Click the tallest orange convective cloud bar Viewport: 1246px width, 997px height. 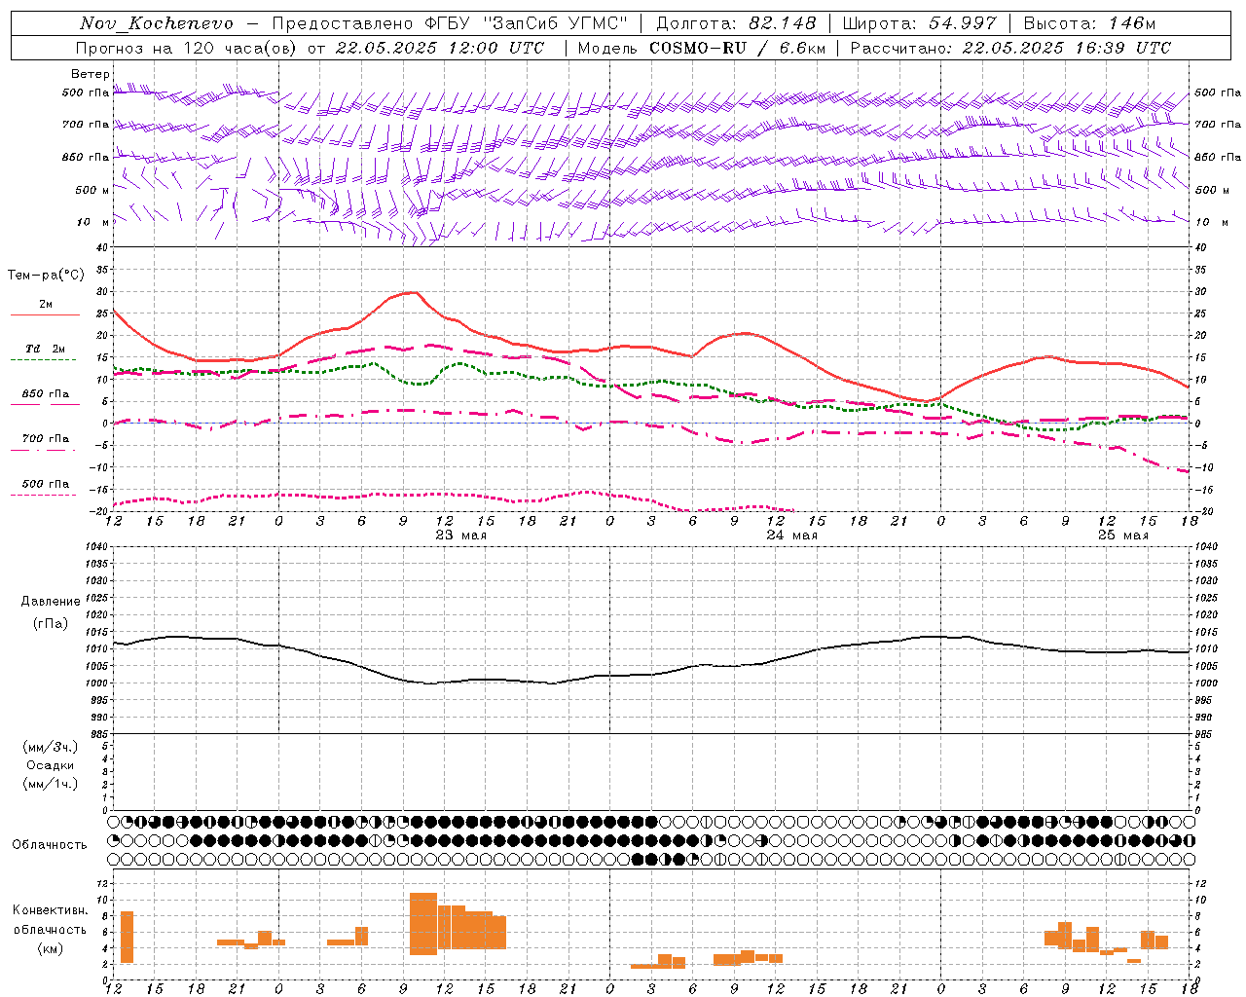tap(423, 924)
